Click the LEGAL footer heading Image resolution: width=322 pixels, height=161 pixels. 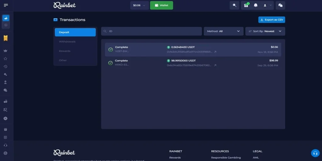(x=258, y=151)
